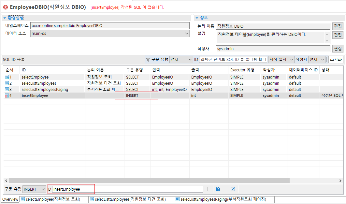Collapse the 정보 section
346x204 pixels.
click(x=197, y=18)
